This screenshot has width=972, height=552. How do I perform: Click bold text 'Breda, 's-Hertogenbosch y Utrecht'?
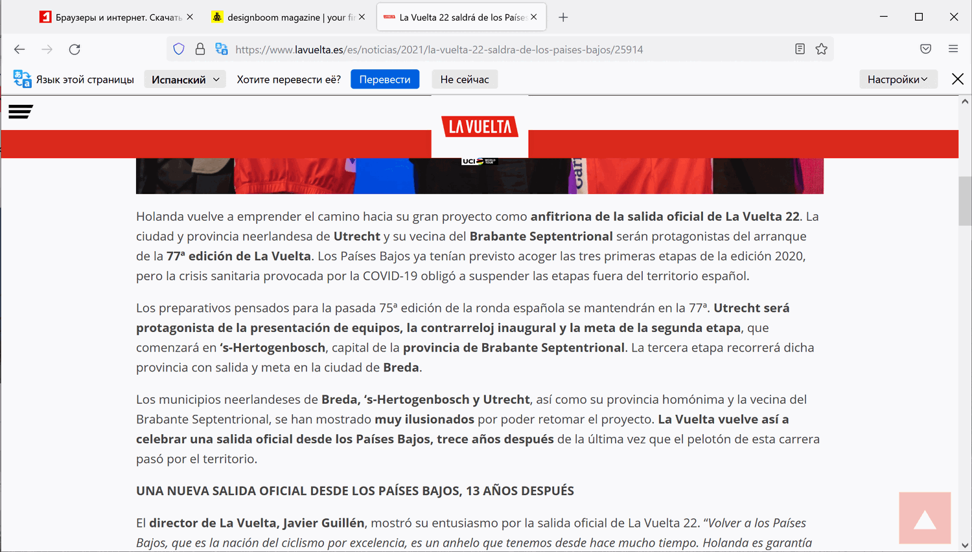[x=426, y=399]
